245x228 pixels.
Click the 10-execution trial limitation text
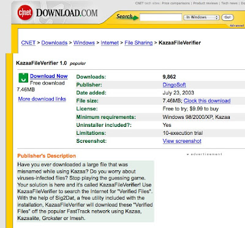tap(183, 133)
